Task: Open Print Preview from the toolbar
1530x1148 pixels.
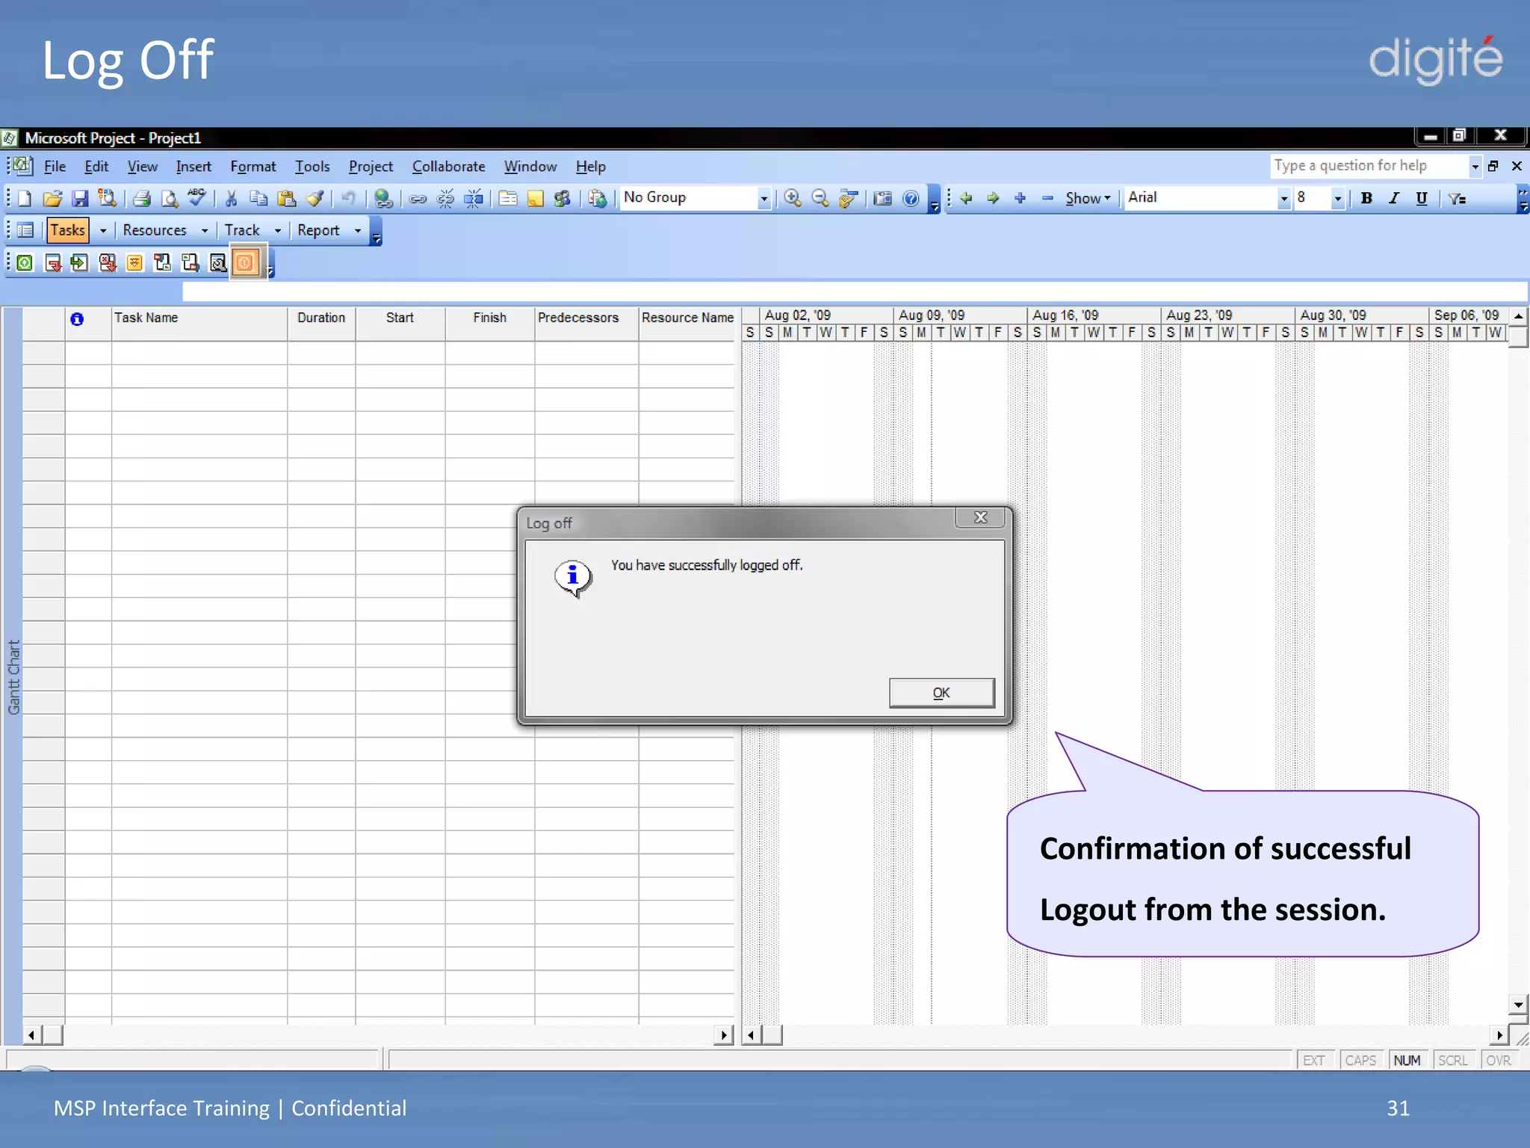Action: coord(170,199)
